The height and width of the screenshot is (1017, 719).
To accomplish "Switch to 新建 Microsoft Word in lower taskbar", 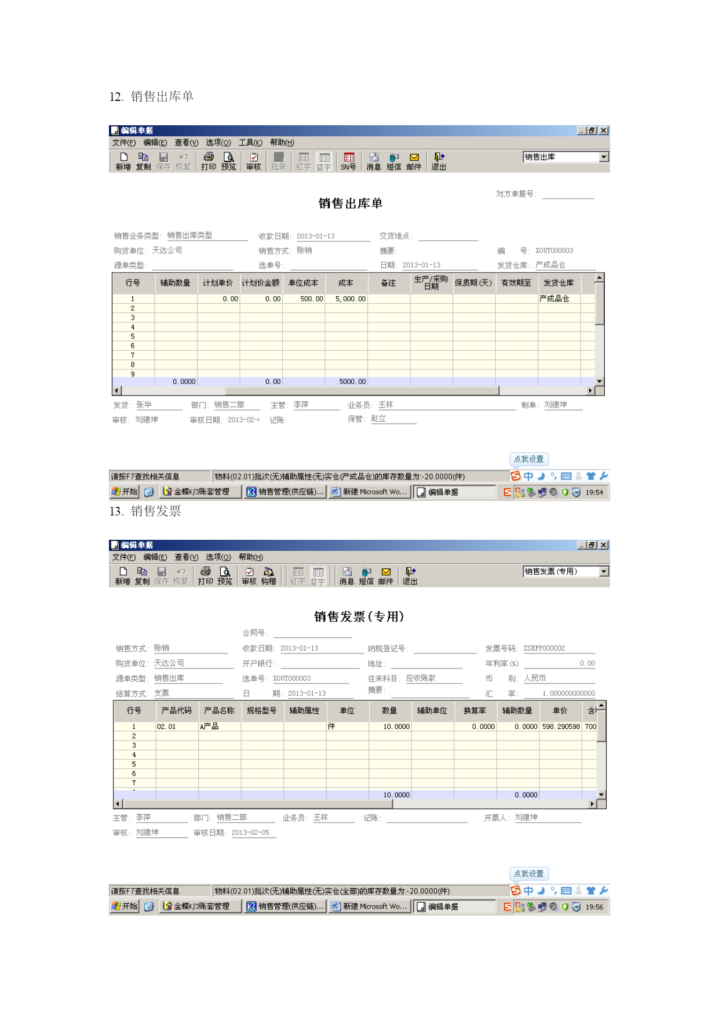I will 369,906.
